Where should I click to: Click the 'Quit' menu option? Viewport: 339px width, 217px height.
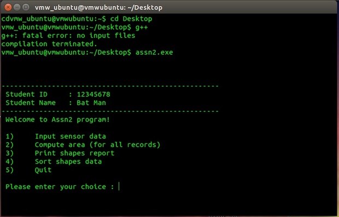pos(43,170)
